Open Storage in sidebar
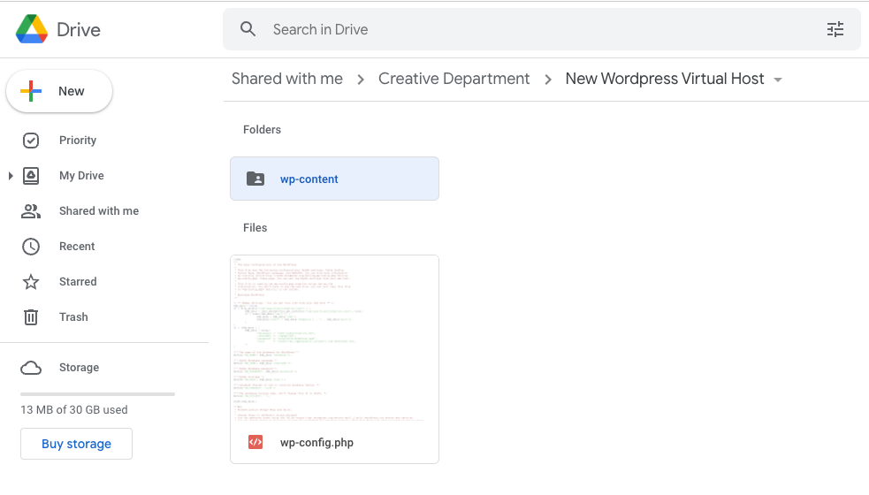The width and height of the screenshot is (869, 495). [80, 368]
